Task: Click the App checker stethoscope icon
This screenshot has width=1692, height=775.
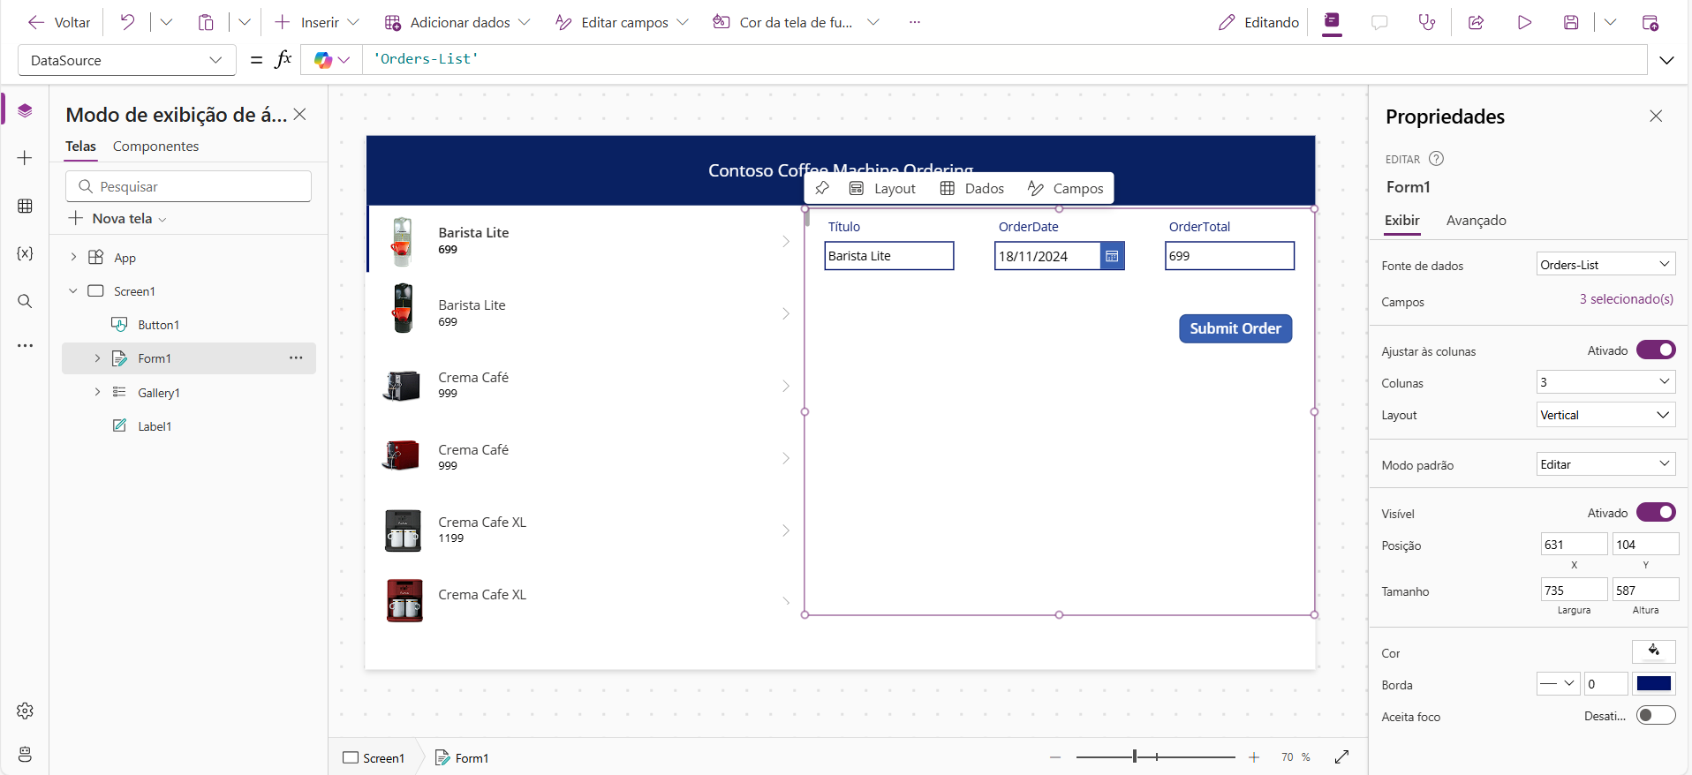Action: pos(1427,22)
